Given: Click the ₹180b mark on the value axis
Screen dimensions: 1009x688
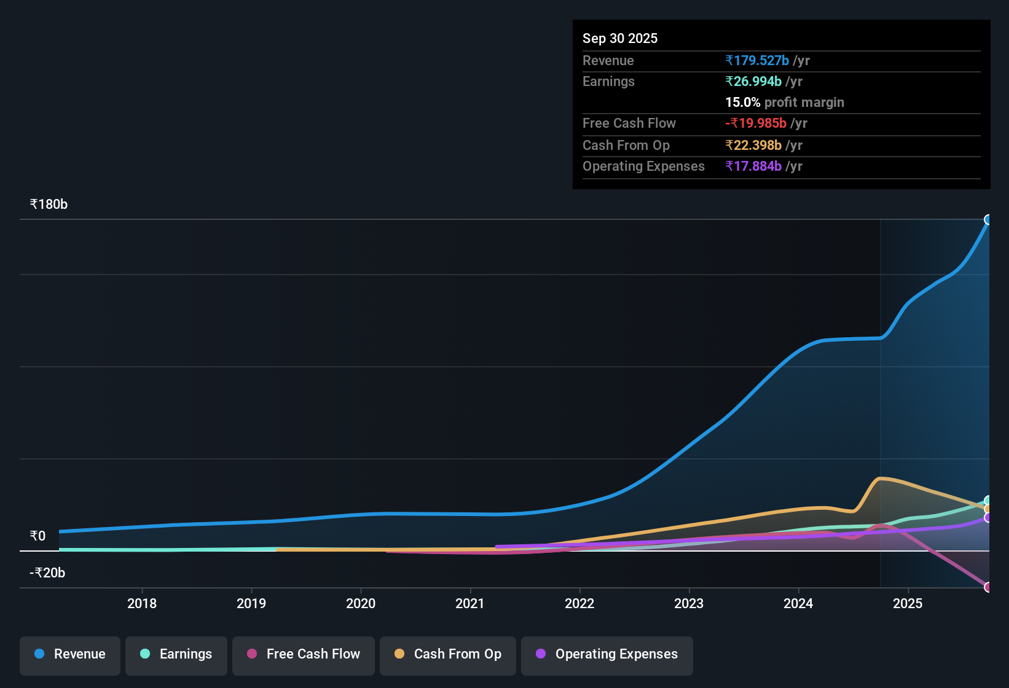Looking at the screenshot, I should pyautogui.click(x=48, y=204).
